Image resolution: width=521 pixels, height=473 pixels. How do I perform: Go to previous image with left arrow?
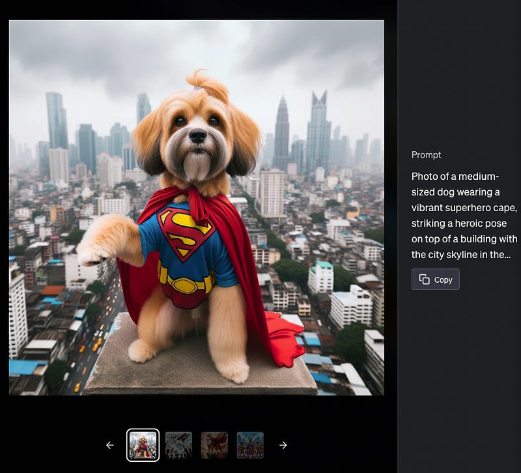coord(109,445)
